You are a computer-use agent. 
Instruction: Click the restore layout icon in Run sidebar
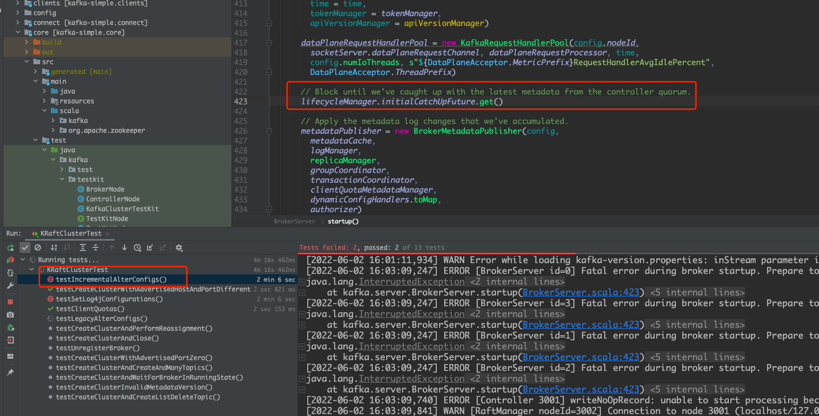(x=10, y=356)
